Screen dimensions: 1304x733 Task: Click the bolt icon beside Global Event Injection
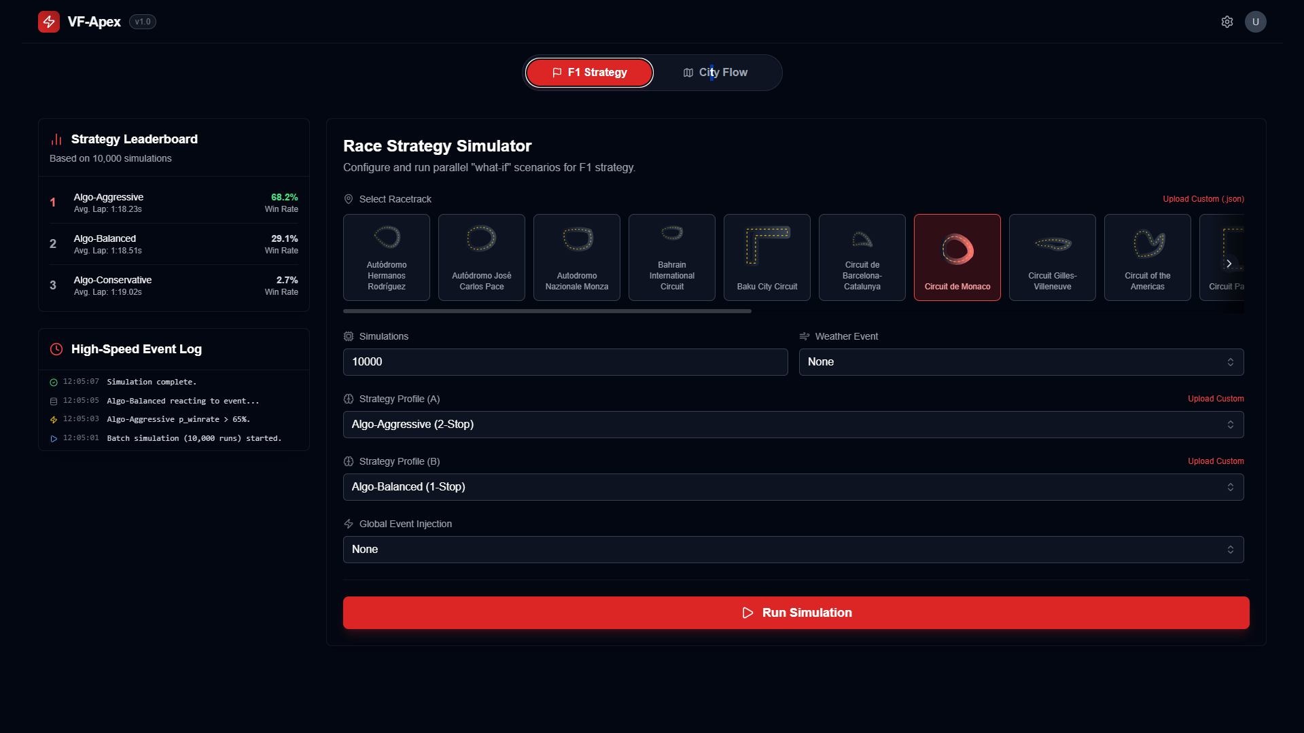[x=349, y=524]
